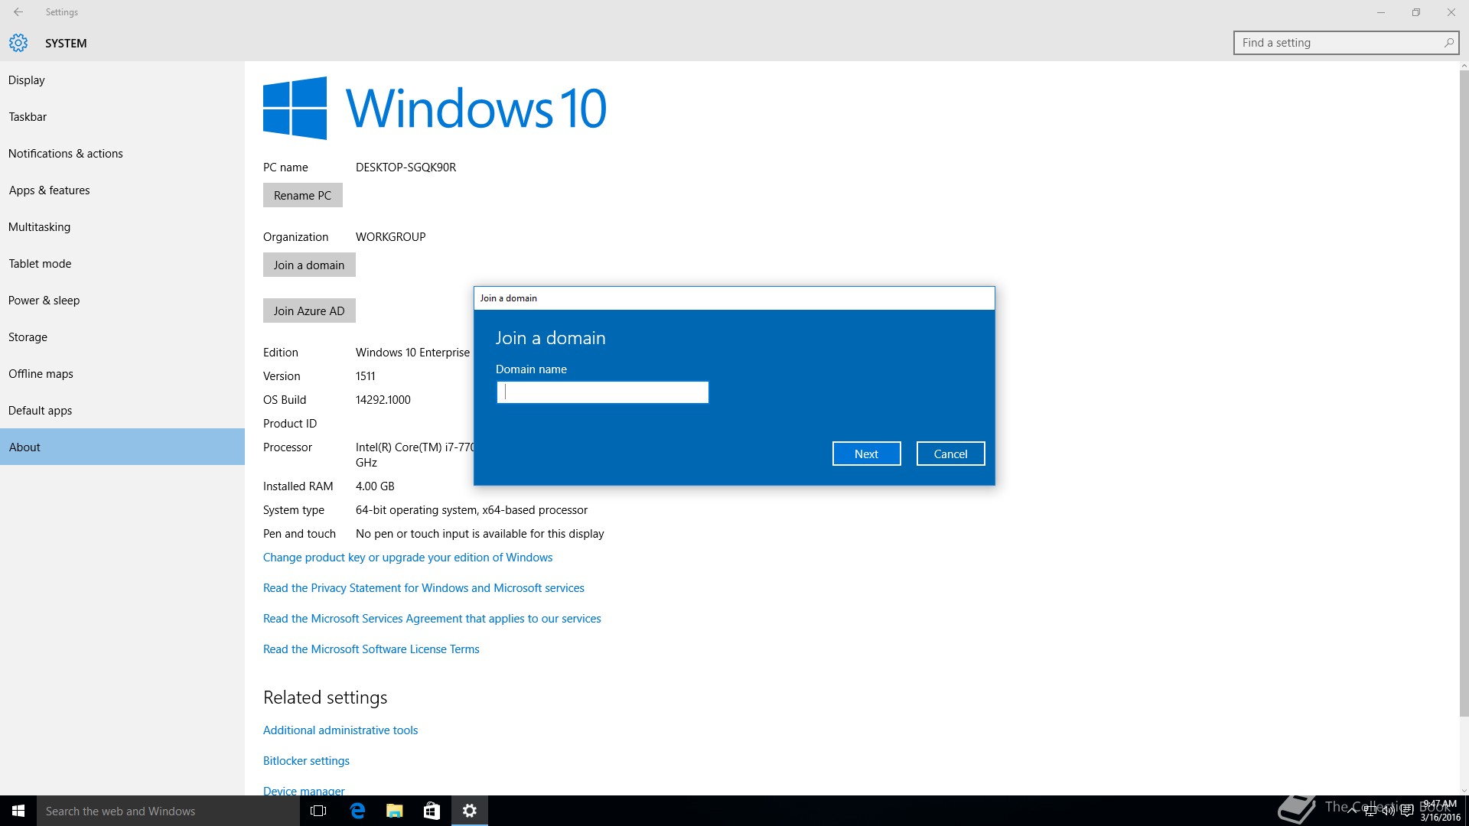Read the Privacy Statement link
Screen dimensions: 1469x826
point(424,588)
